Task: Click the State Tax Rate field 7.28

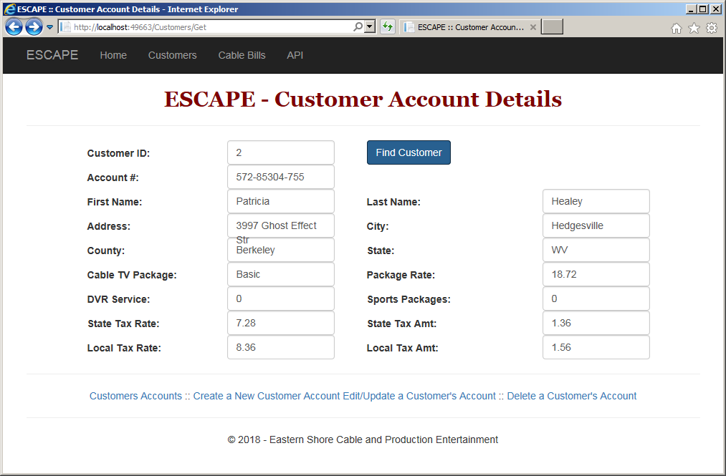Action: coord(281,323)
